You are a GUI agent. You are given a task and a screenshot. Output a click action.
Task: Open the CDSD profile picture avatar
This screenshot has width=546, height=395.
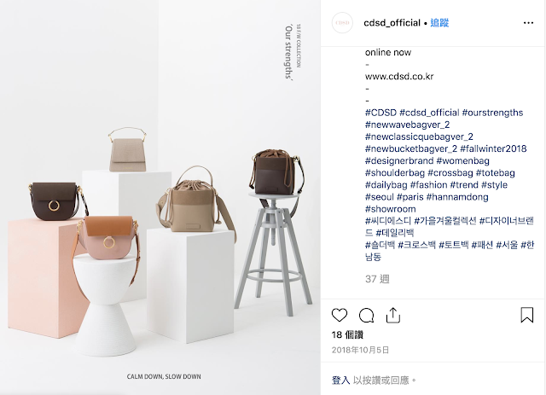click(342, 23)
